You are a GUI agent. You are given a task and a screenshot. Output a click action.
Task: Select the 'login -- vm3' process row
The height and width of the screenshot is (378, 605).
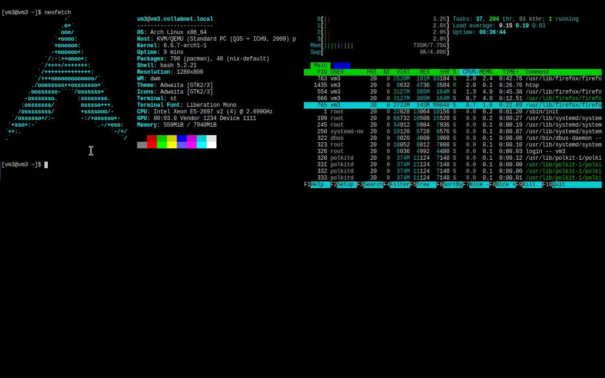click(453, 151)
